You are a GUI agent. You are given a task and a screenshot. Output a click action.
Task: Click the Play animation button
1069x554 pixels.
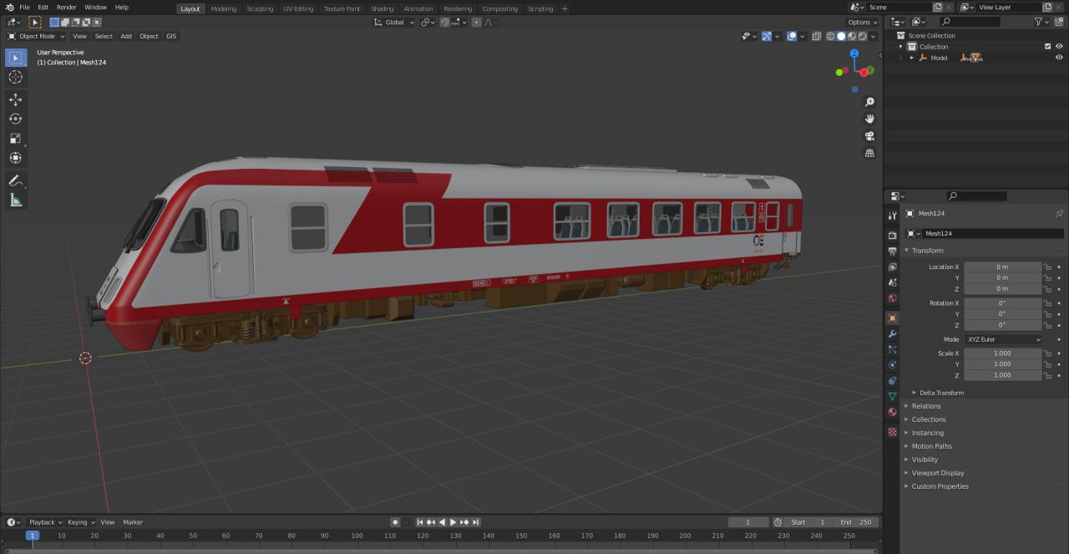tap(453, 522)
